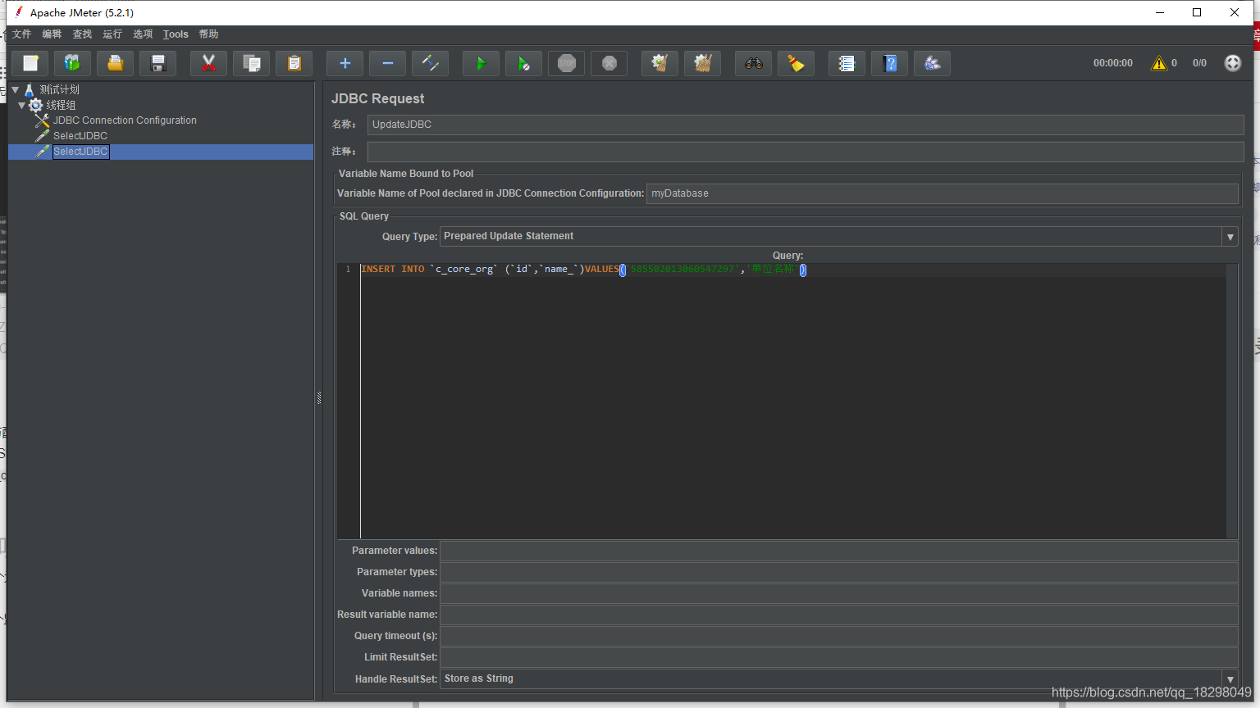Clear results with the Clear icon
Image resolution: width=1260 pixels, height=708 pixels.
pos(660,63)
